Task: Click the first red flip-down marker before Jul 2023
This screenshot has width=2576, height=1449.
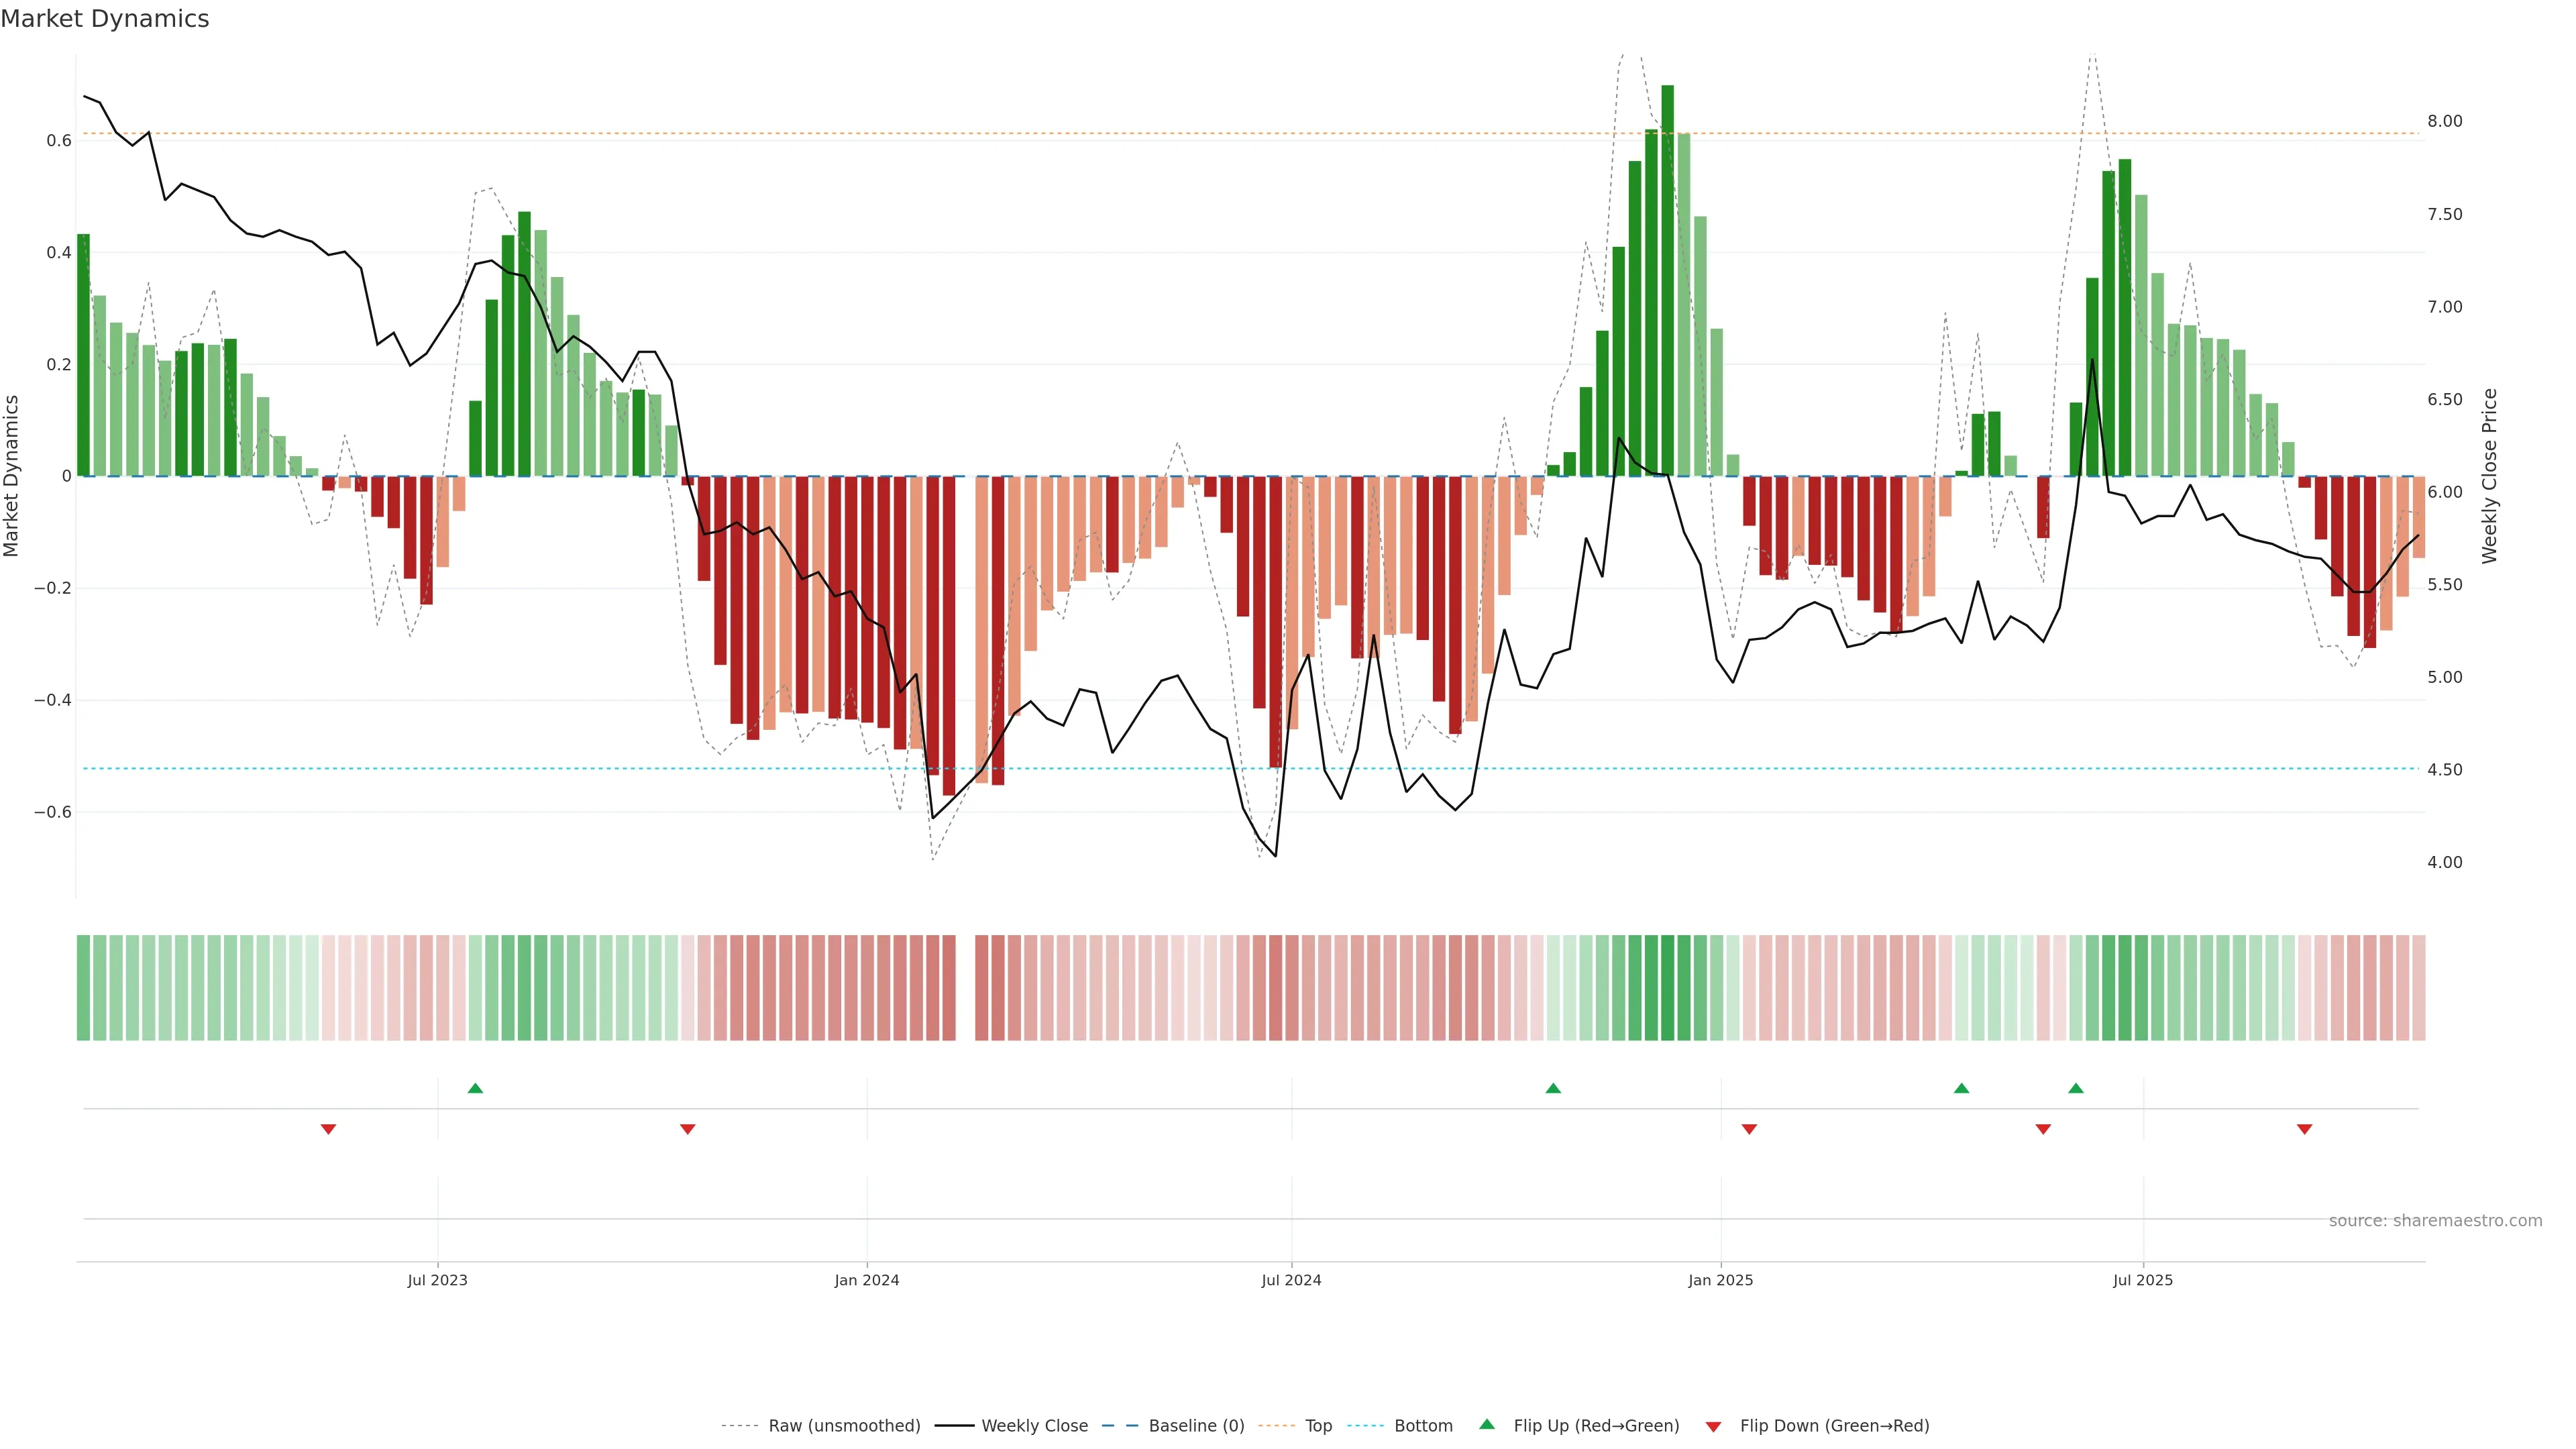Action: click(328, 1129)
